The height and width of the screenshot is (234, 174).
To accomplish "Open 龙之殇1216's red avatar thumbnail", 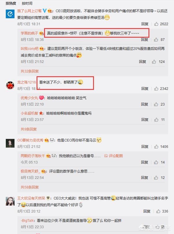I will [x=10, y=85].
